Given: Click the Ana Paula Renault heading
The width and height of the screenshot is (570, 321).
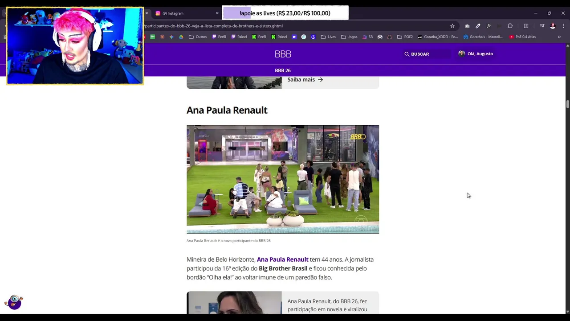Looking at the screenshot, I should 227,110.
